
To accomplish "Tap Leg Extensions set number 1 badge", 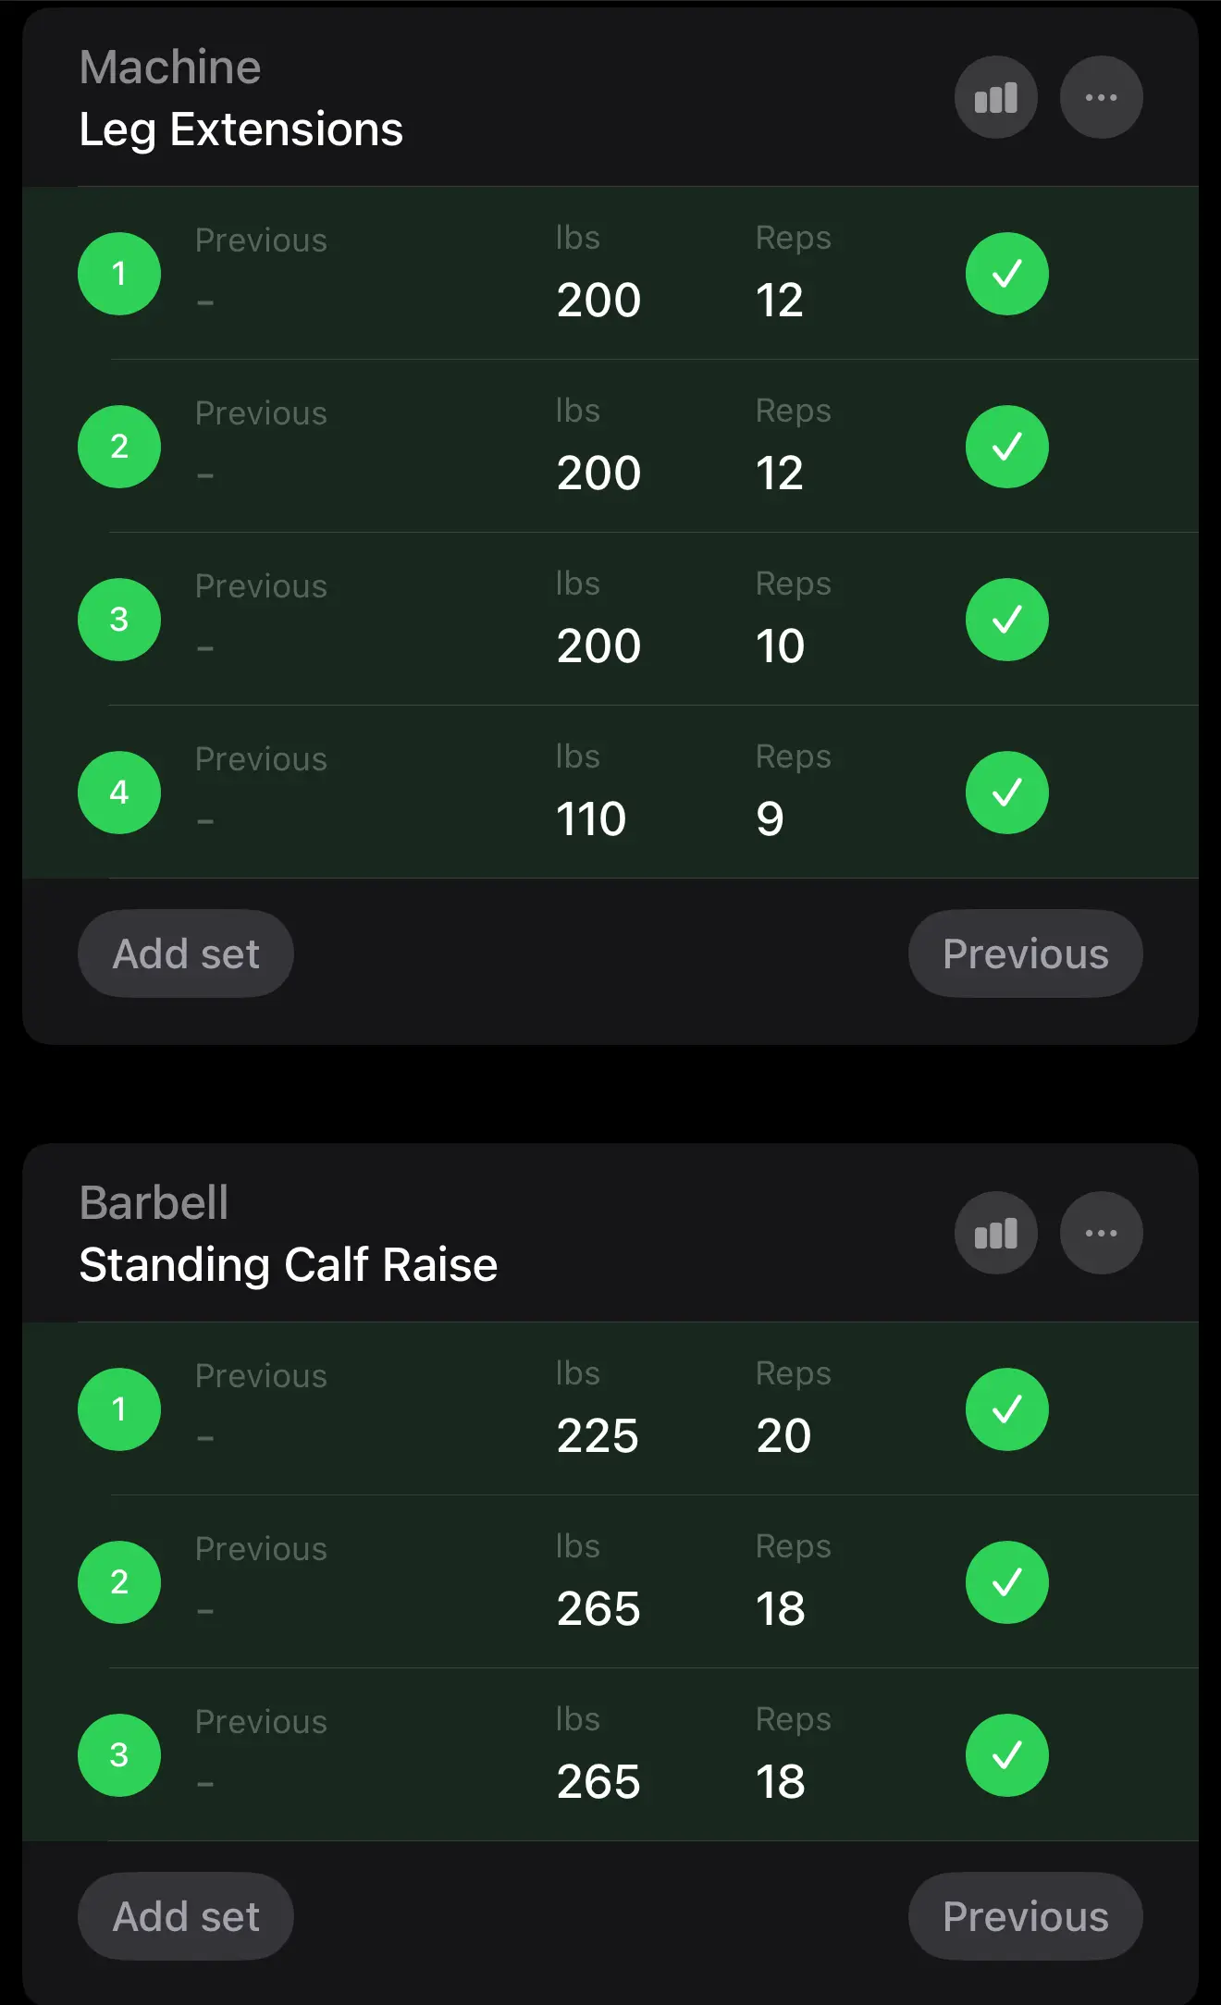I will pyautogui.click(x=119, y=274).
